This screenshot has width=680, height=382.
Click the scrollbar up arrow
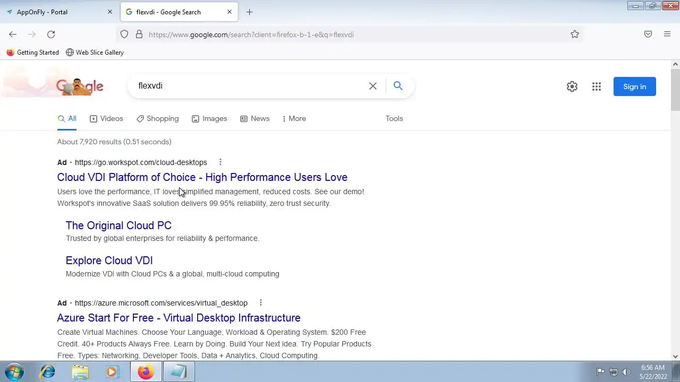coord(675,64)
